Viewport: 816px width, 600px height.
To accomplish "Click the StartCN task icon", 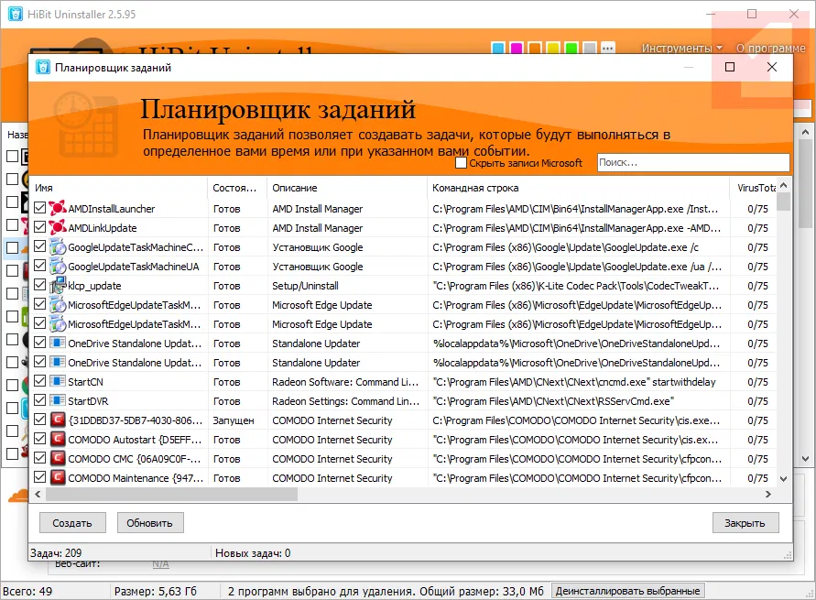I will point(58,381).
